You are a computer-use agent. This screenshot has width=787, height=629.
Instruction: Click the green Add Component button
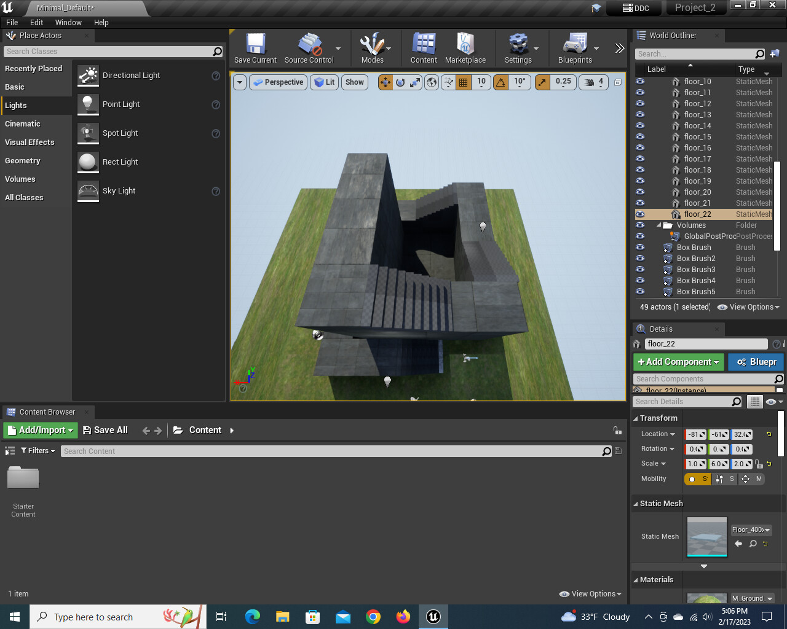[x=678, y=362]
